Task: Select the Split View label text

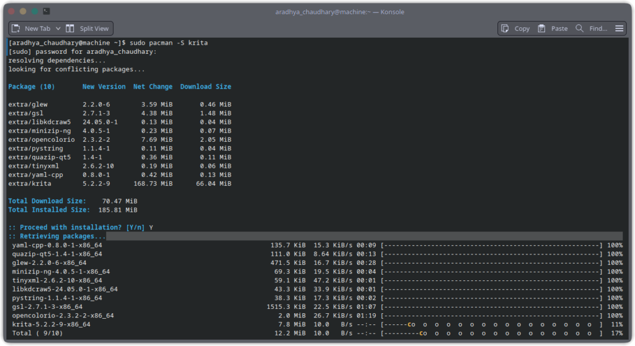Action: click(94, 28)
